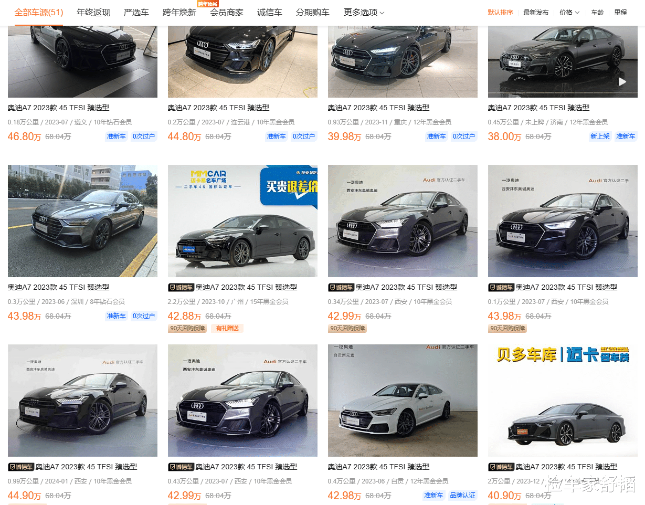645x505 pixels.
Task: Click the 准新车 tag on the 46.80万 listing
Action: tap(116, 136)
